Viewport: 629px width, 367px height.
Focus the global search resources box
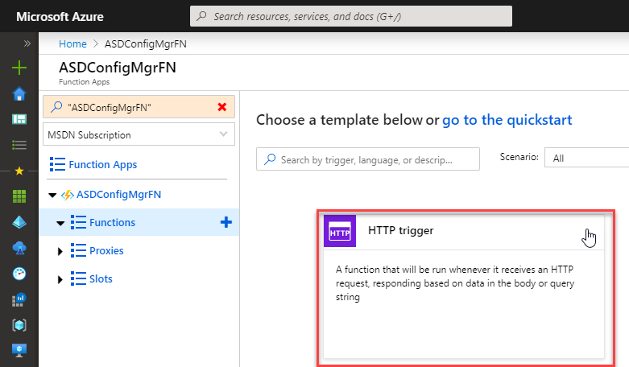pos(351,16)
